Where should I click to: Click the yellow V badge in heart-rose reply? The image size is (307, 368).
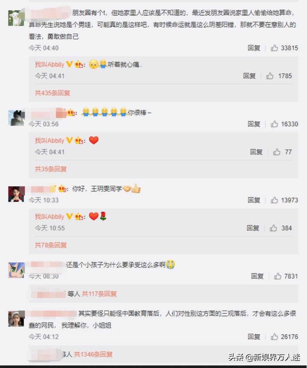pyautogui.click(x=69, y=216)
